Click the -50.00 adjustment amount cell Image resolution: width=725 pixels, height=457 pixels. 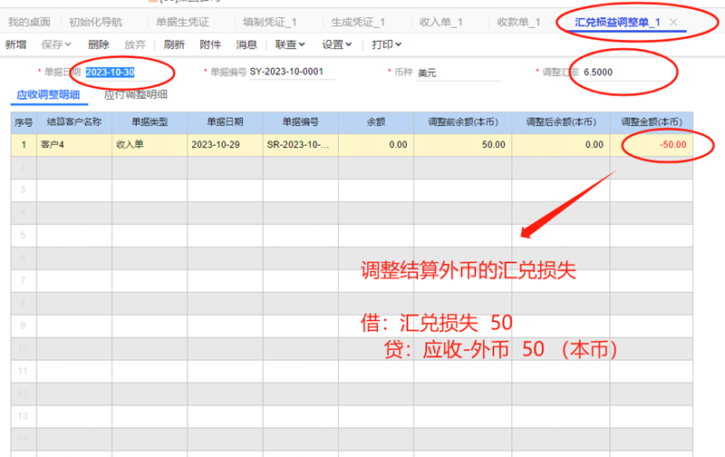click(x=651, y=145)
